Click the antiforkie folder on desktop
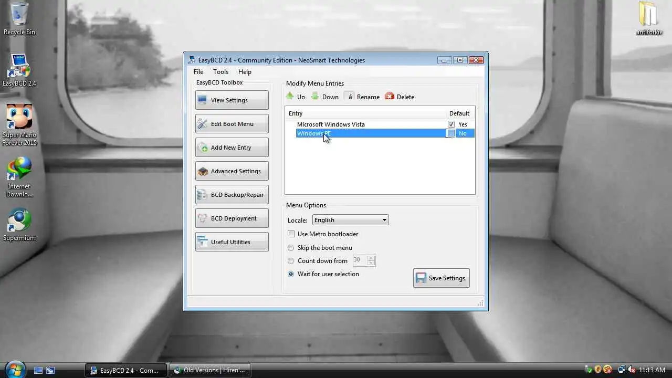 [x=649, y=19]
